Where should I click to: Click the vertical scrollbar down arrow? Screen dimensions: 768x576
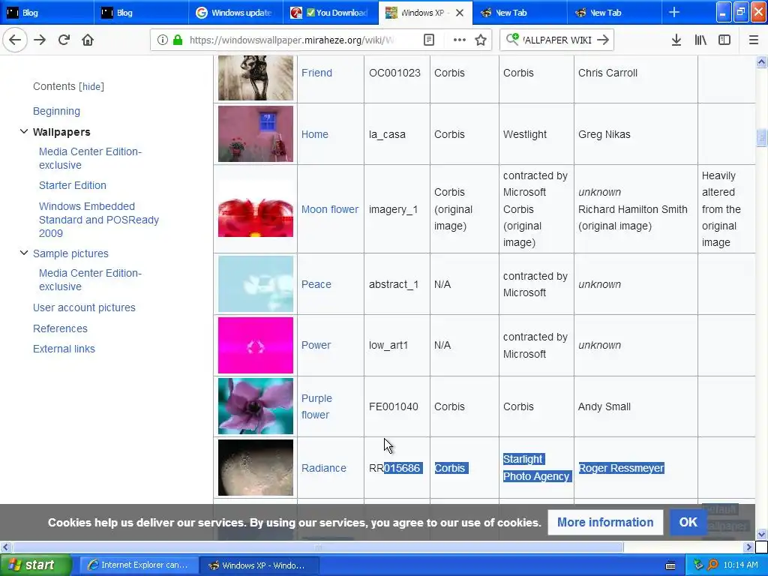point(761,534)
